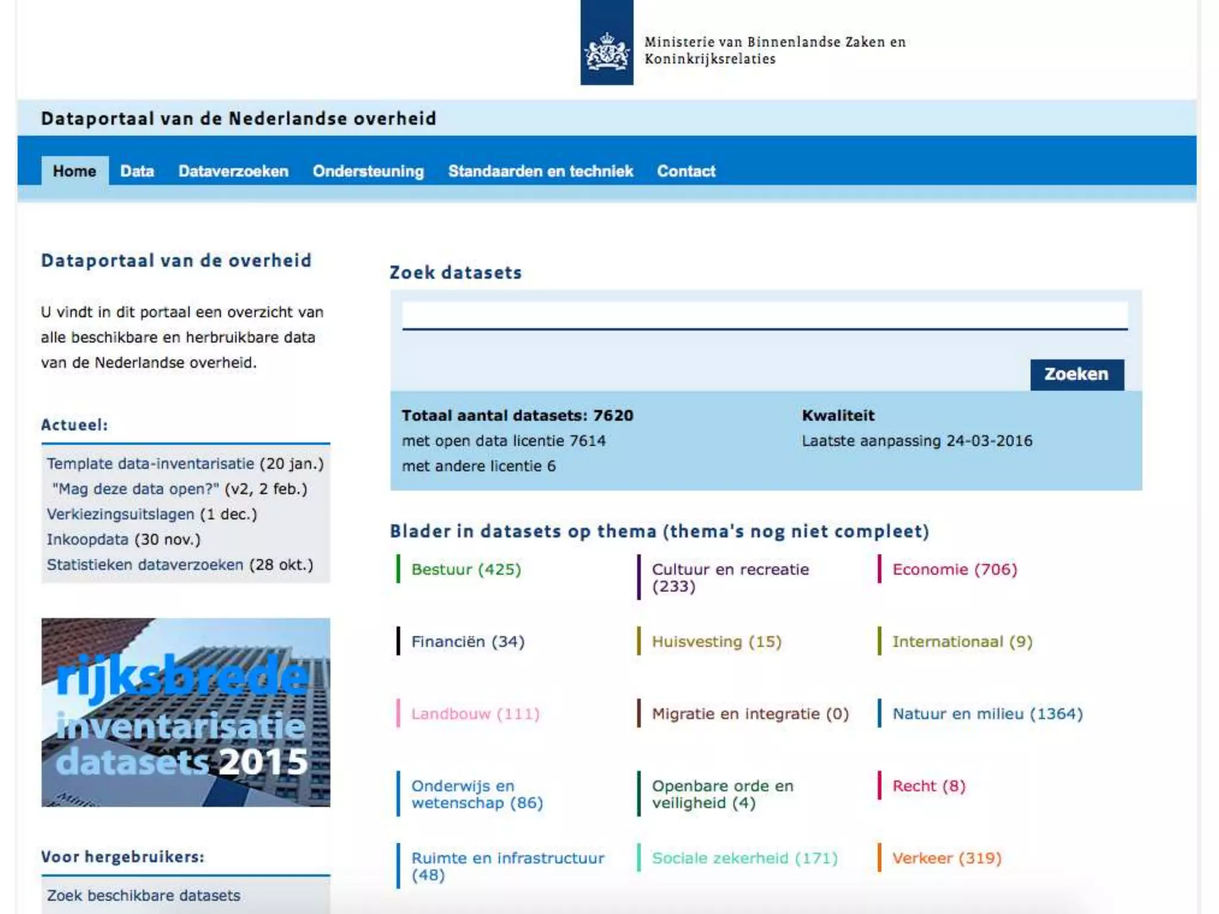
Task: Select the Home tab
Action: coord(74,171)
